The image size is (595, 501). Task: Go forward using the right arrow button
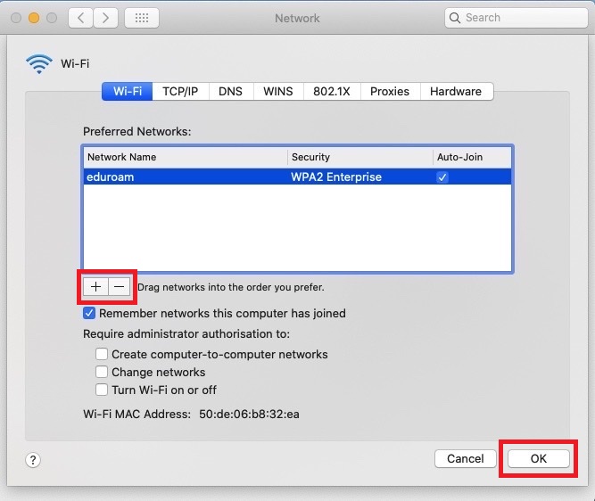pos(105,18)
